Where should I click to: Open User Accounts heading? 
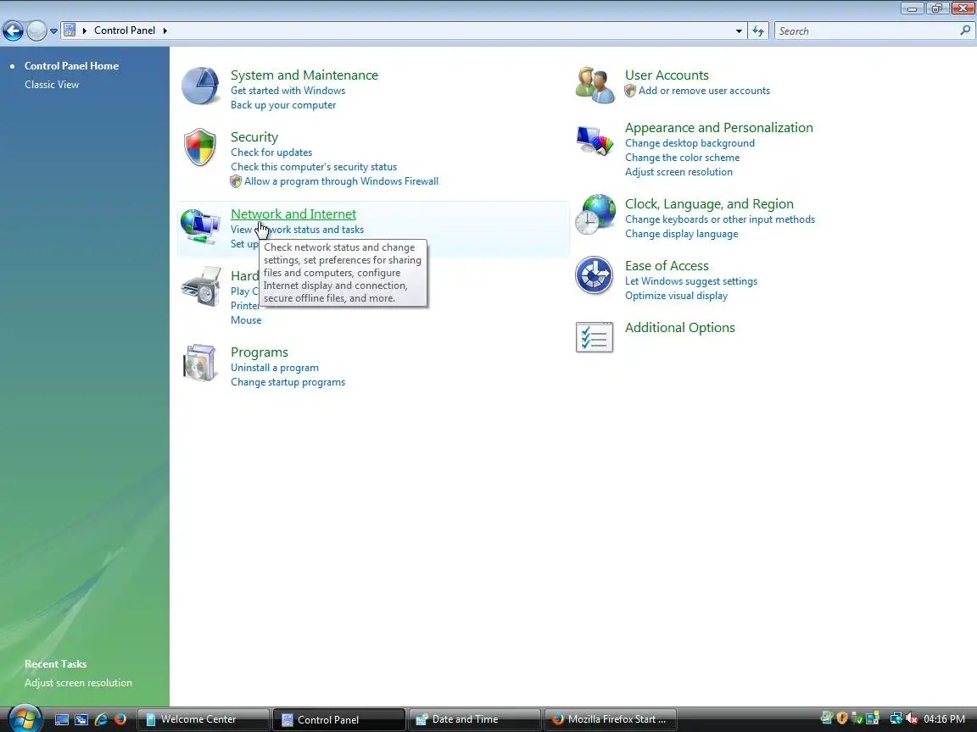tap(667, 75)
